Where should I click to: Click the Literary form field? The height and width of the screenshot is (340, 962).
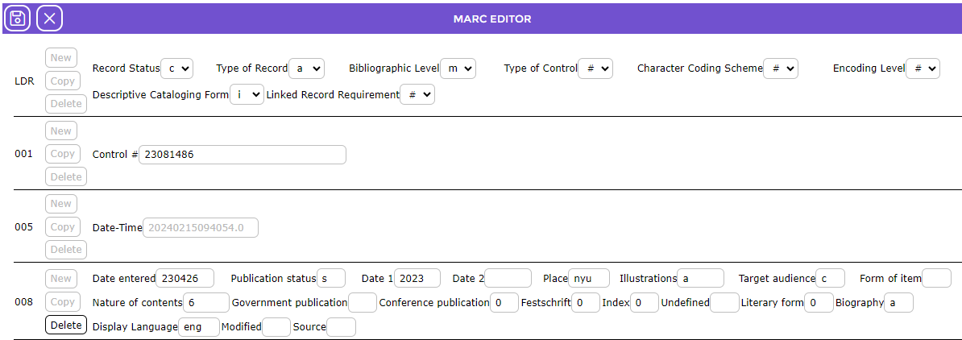tap(819, 303)
